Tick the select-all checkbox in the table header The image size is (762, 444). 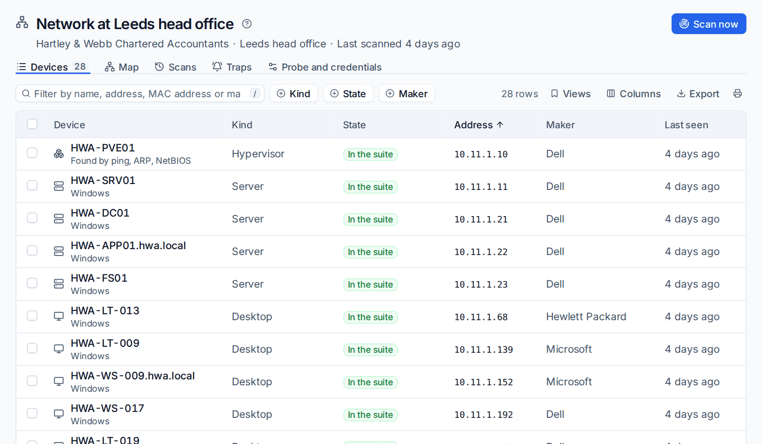[x=32, y=124]
